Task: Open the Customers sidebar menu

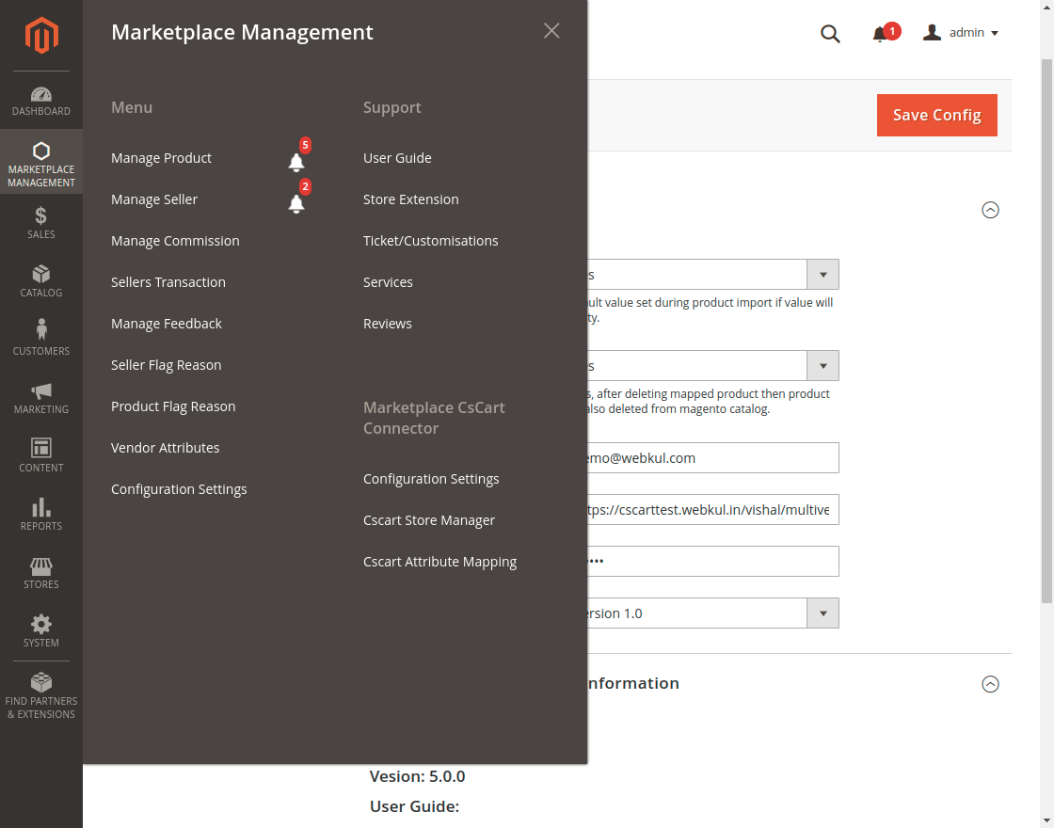Action: point(41,340)
